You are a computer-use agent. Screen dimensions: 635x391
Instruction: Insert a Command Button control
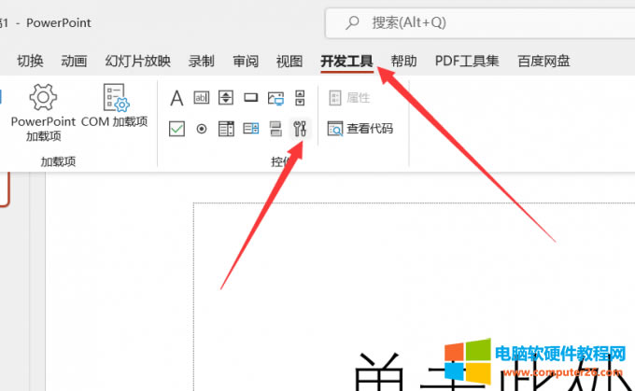coord(250,98)
